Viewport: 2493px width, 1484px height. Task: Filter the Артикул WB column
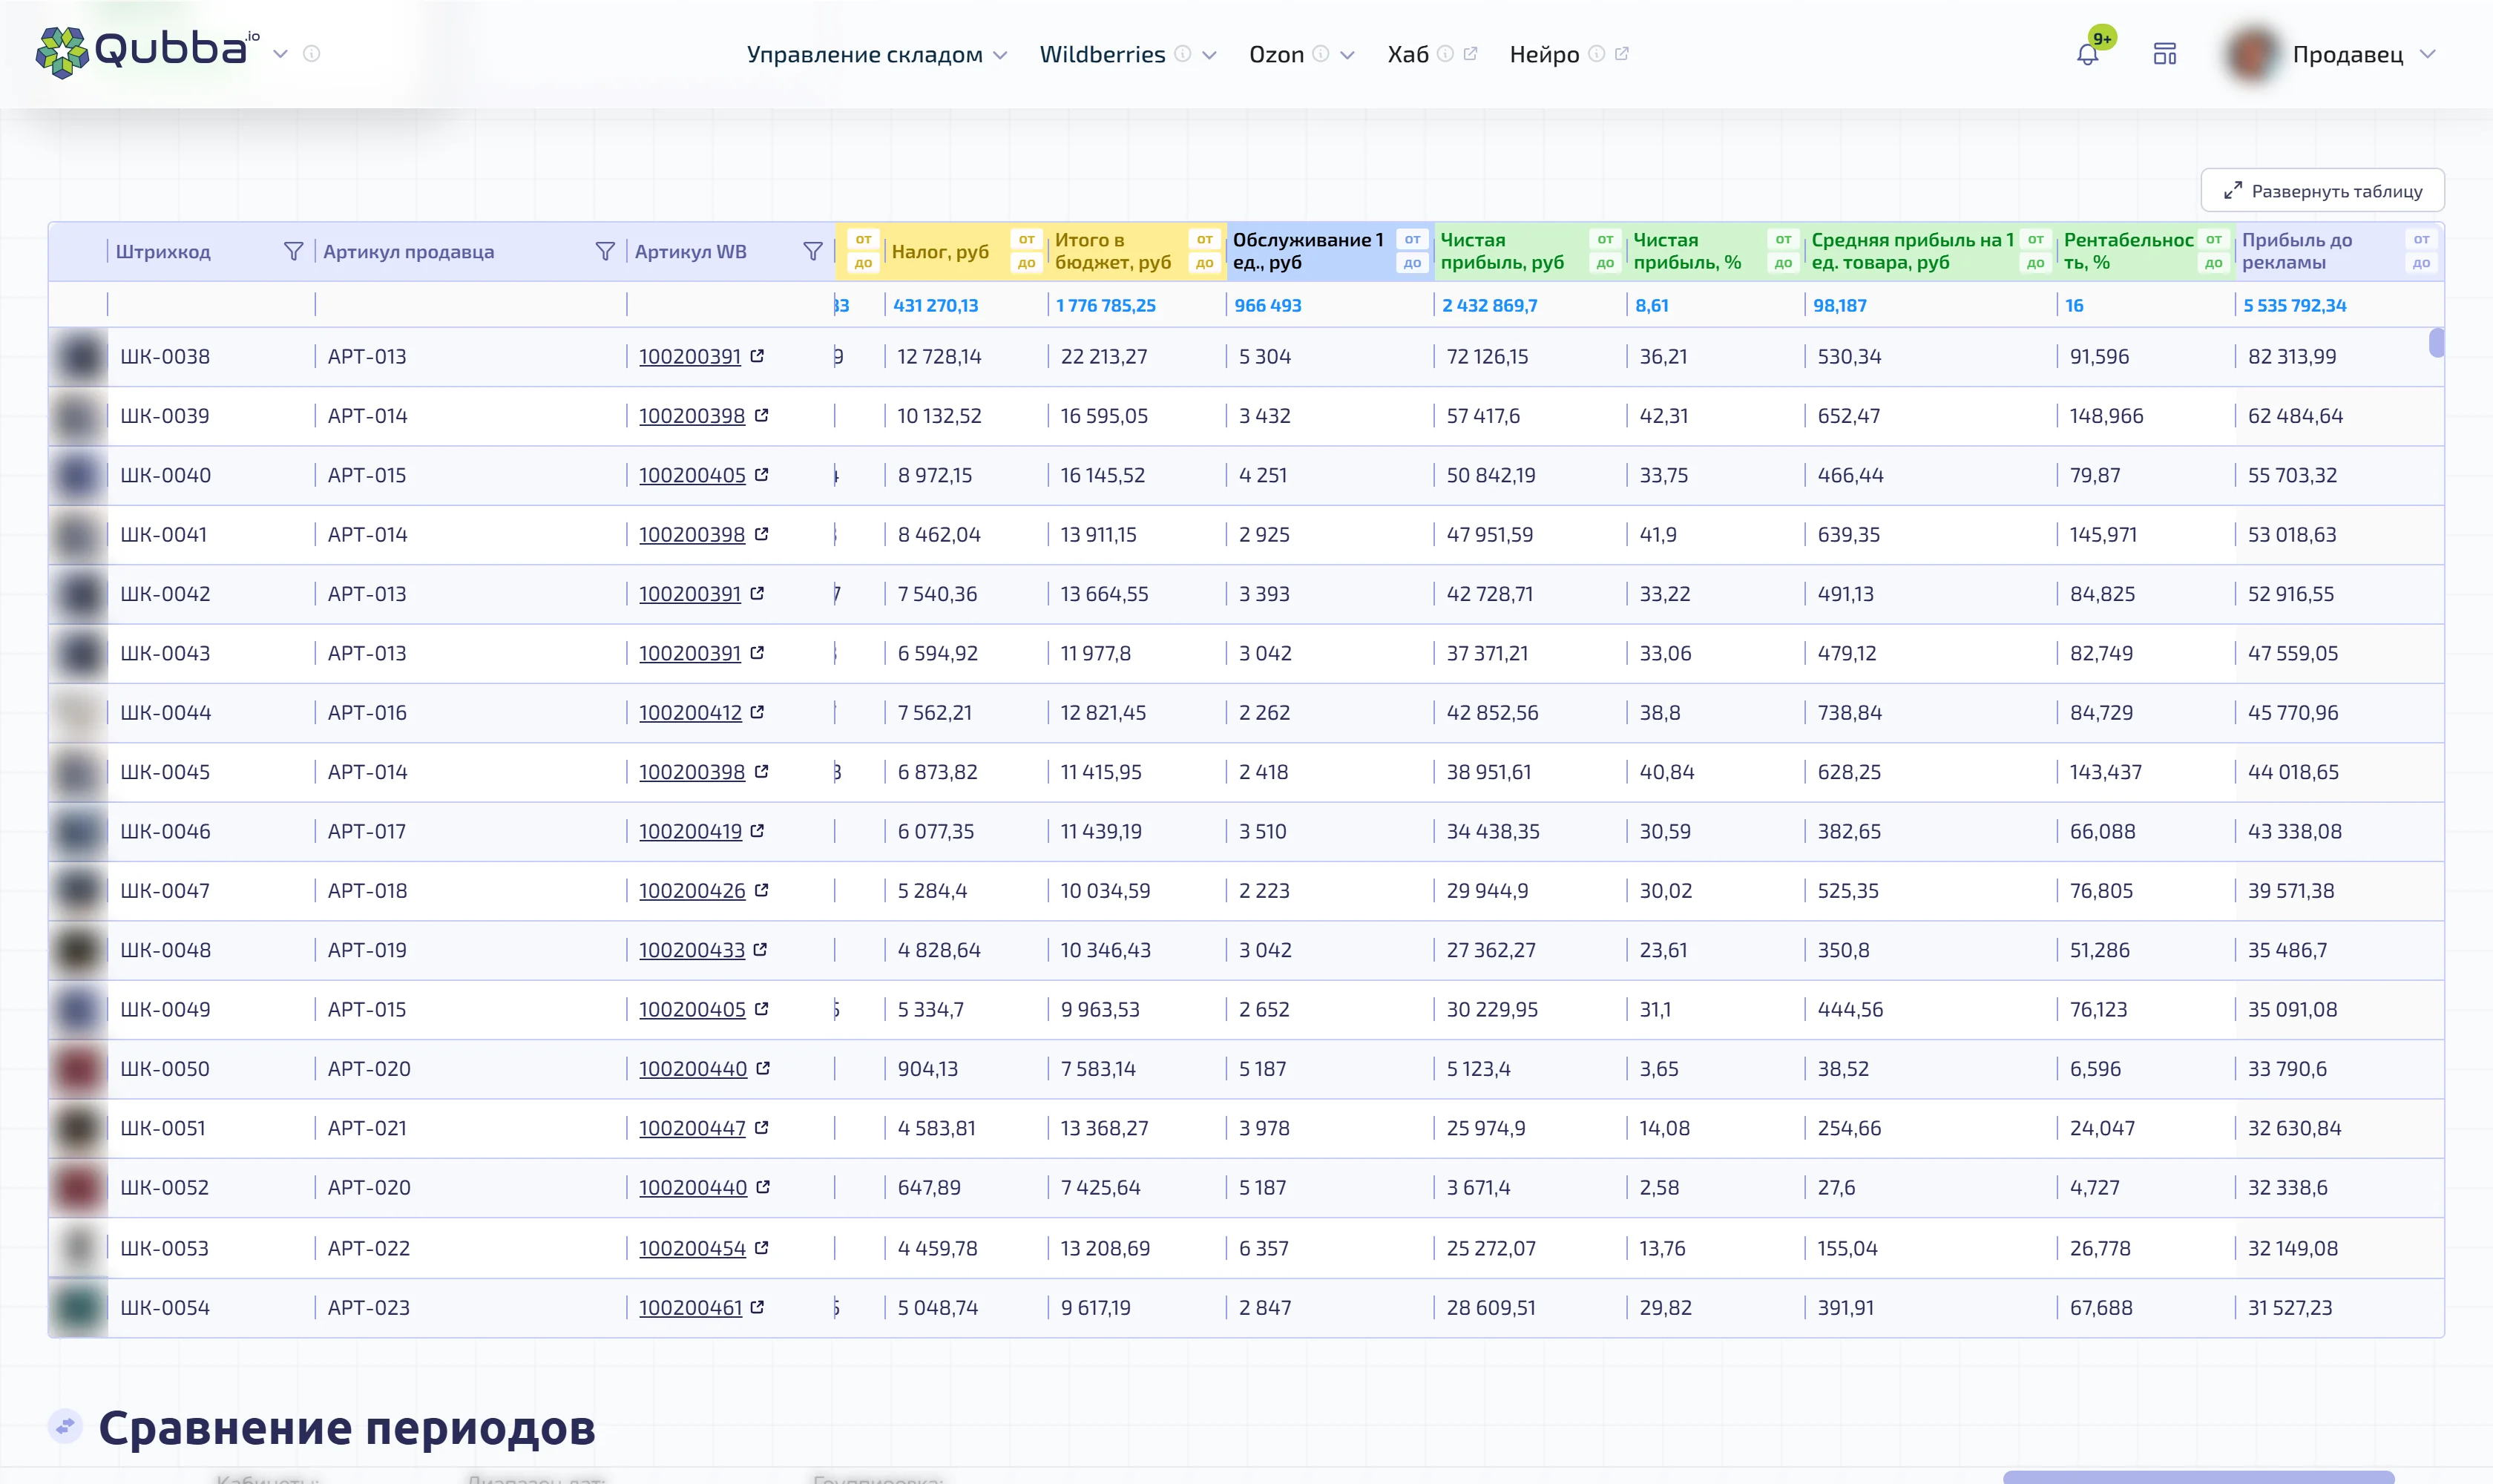813,251
